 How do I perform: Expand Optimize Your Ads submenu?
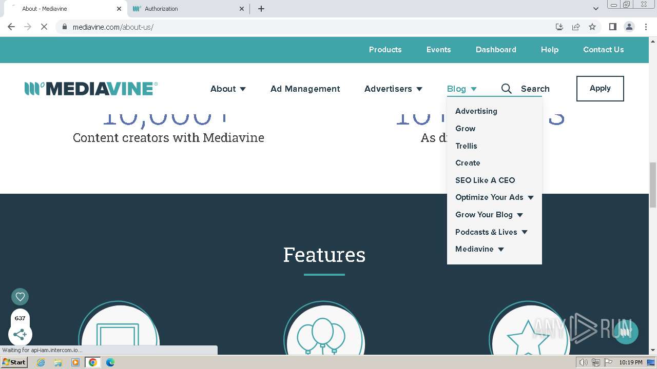pos(531,197)
